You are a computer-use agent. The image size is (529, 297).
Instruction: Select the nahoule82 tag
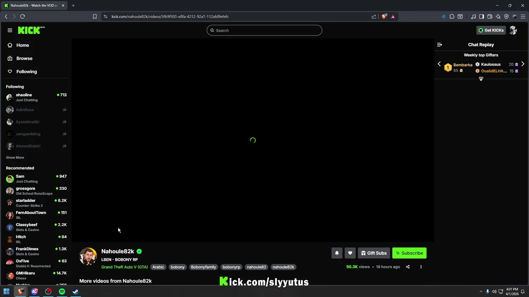pyautogui.click(x=257, y=267)
